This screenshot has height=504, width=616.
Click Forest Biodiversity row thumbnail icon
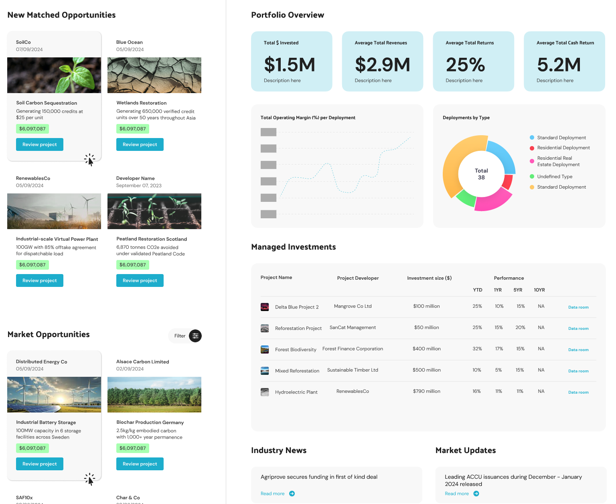tap(265, 350)
